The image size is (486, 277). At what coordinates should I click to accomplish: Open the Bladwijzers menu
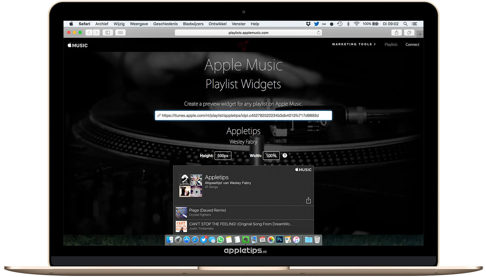point(193,24)
